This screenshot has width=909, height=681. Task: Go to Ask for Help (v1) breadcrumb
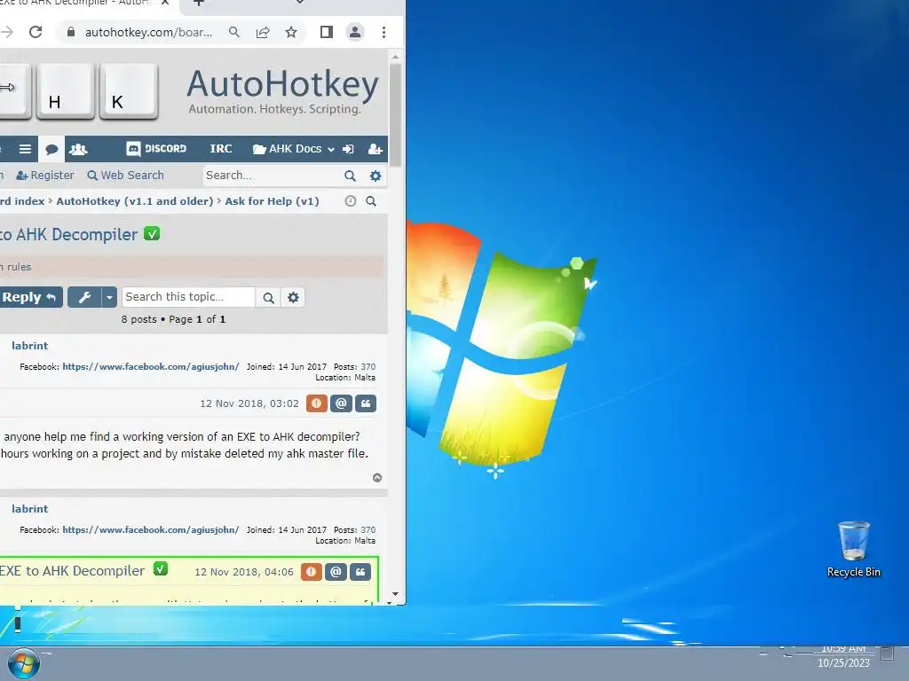pos(272,201)
